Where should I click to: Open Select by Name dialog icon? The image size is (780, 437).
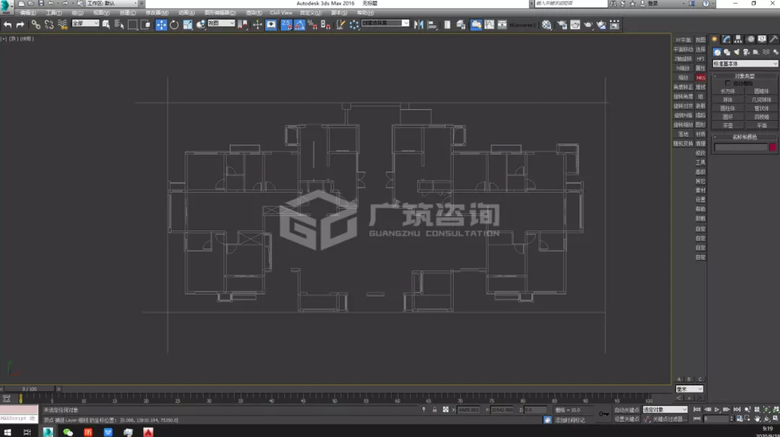[119, 25]
